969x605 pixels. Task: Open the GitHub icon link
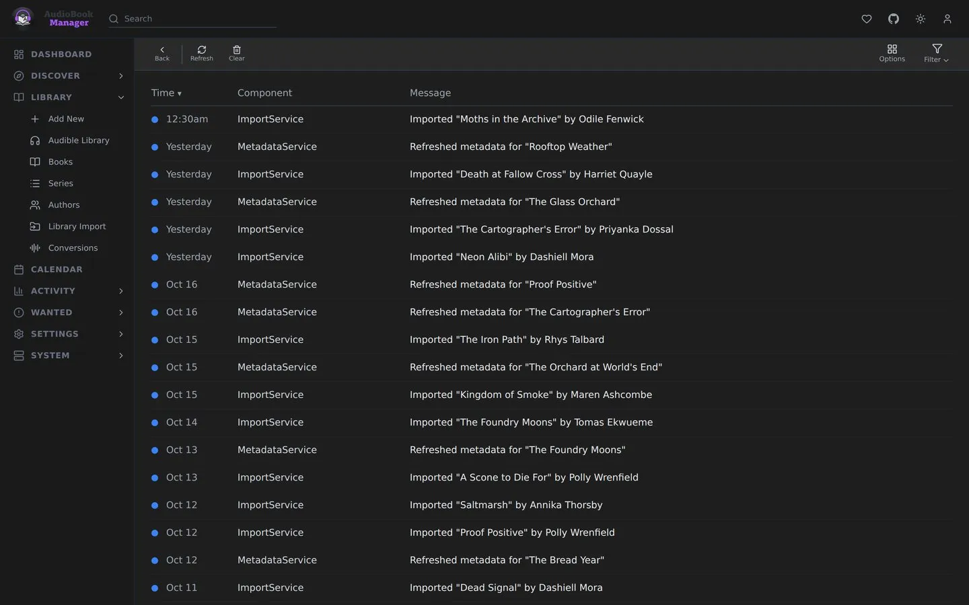coord(894,19)
